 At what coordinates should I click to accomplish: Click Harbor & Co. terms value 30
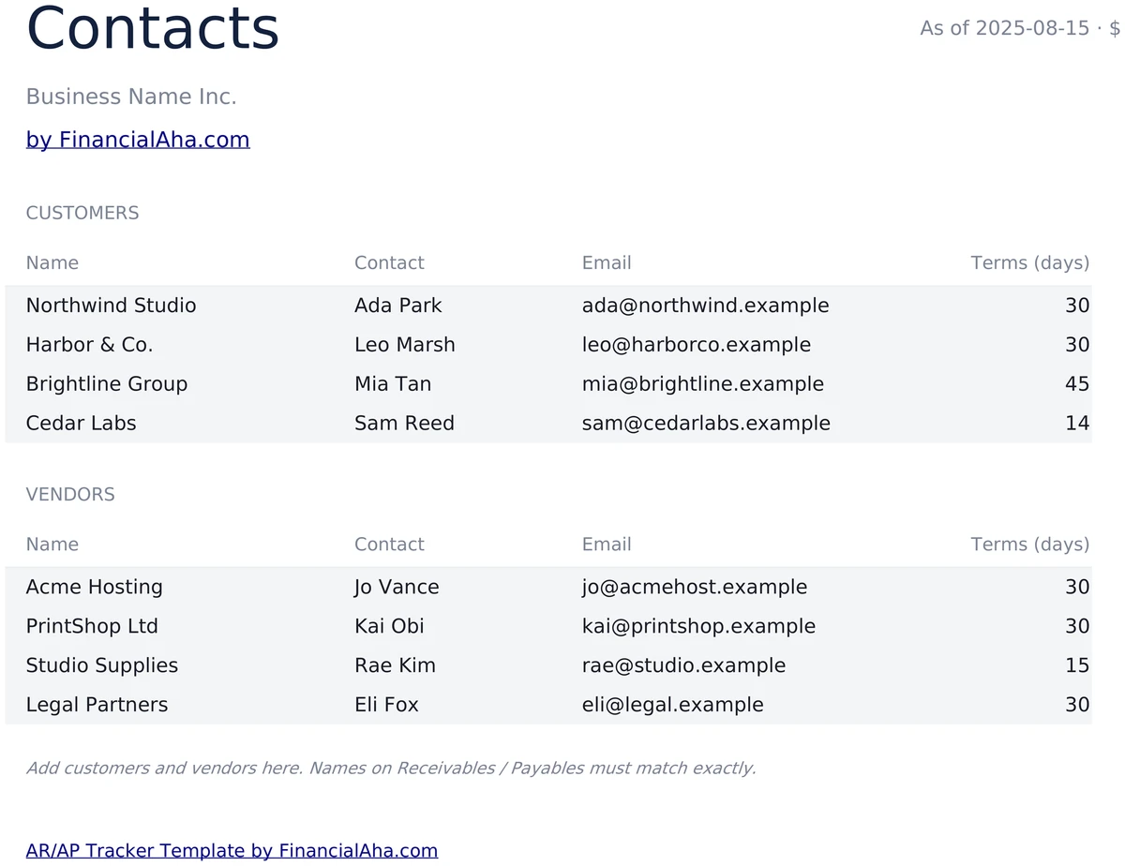1077,345
